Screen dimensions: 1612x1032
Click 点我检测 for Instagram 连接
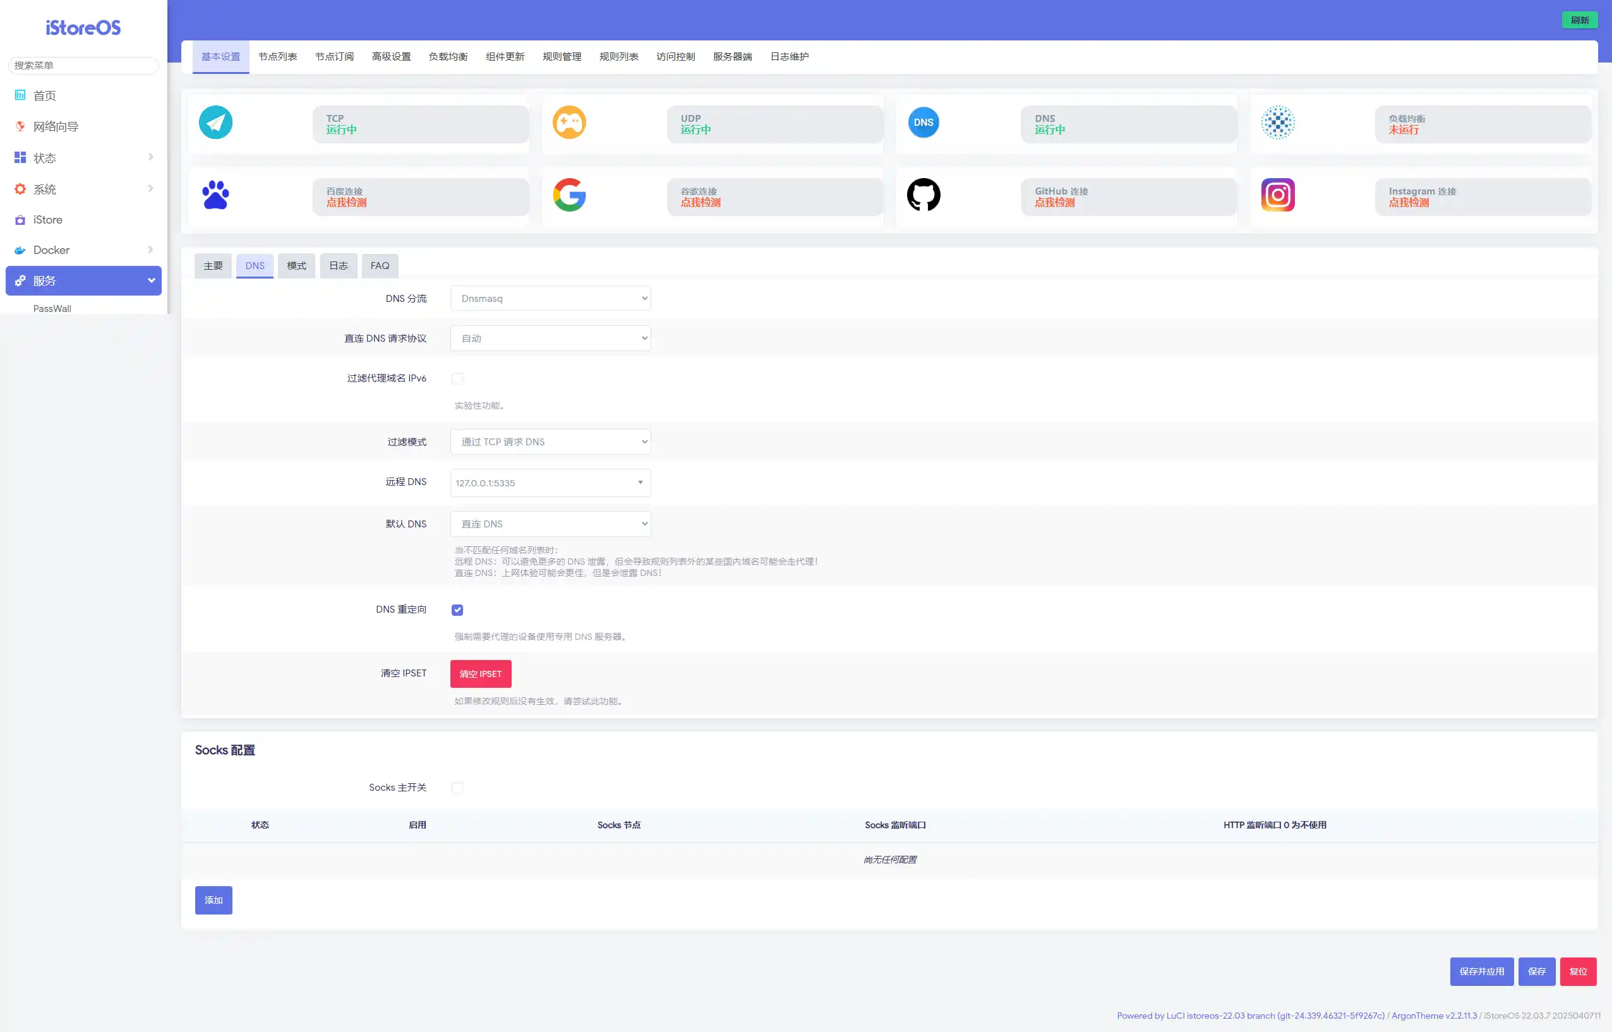point(1409,202)
